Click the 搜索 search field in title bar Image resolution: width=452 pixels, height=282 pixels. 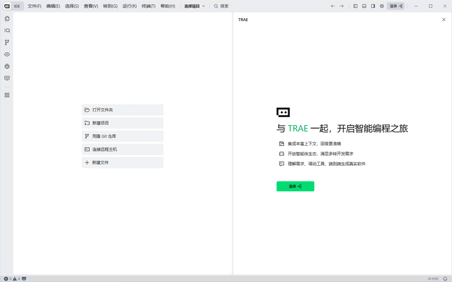pos(221,6)
